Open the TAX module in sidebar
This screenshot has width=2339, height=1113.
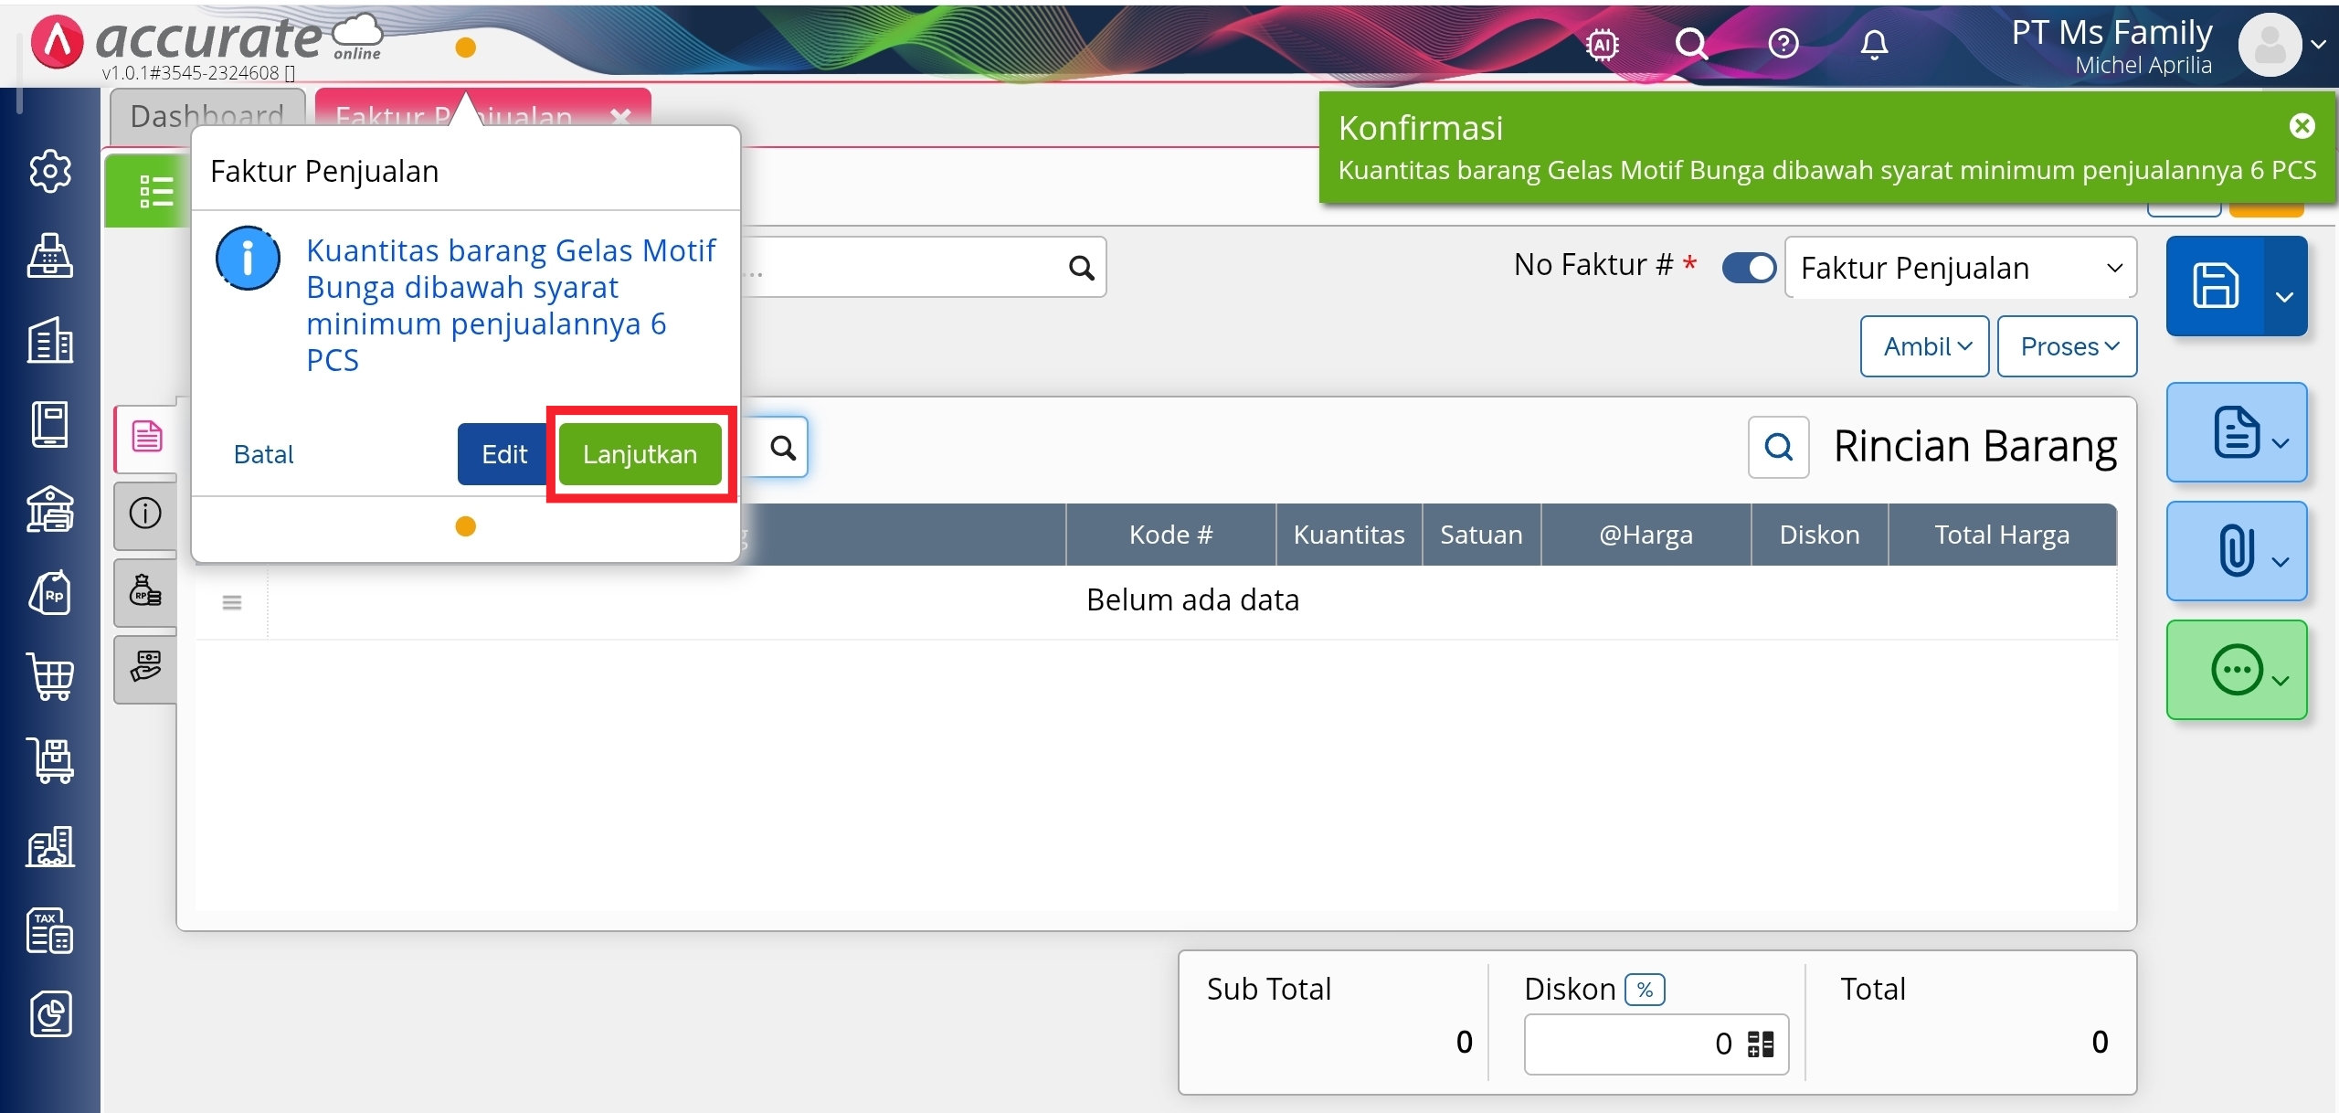coord(50,930)
